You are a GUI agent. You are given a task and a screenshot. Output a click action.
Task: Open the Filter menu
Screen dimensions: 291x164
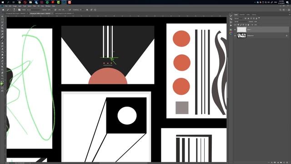tap(35, 6)
